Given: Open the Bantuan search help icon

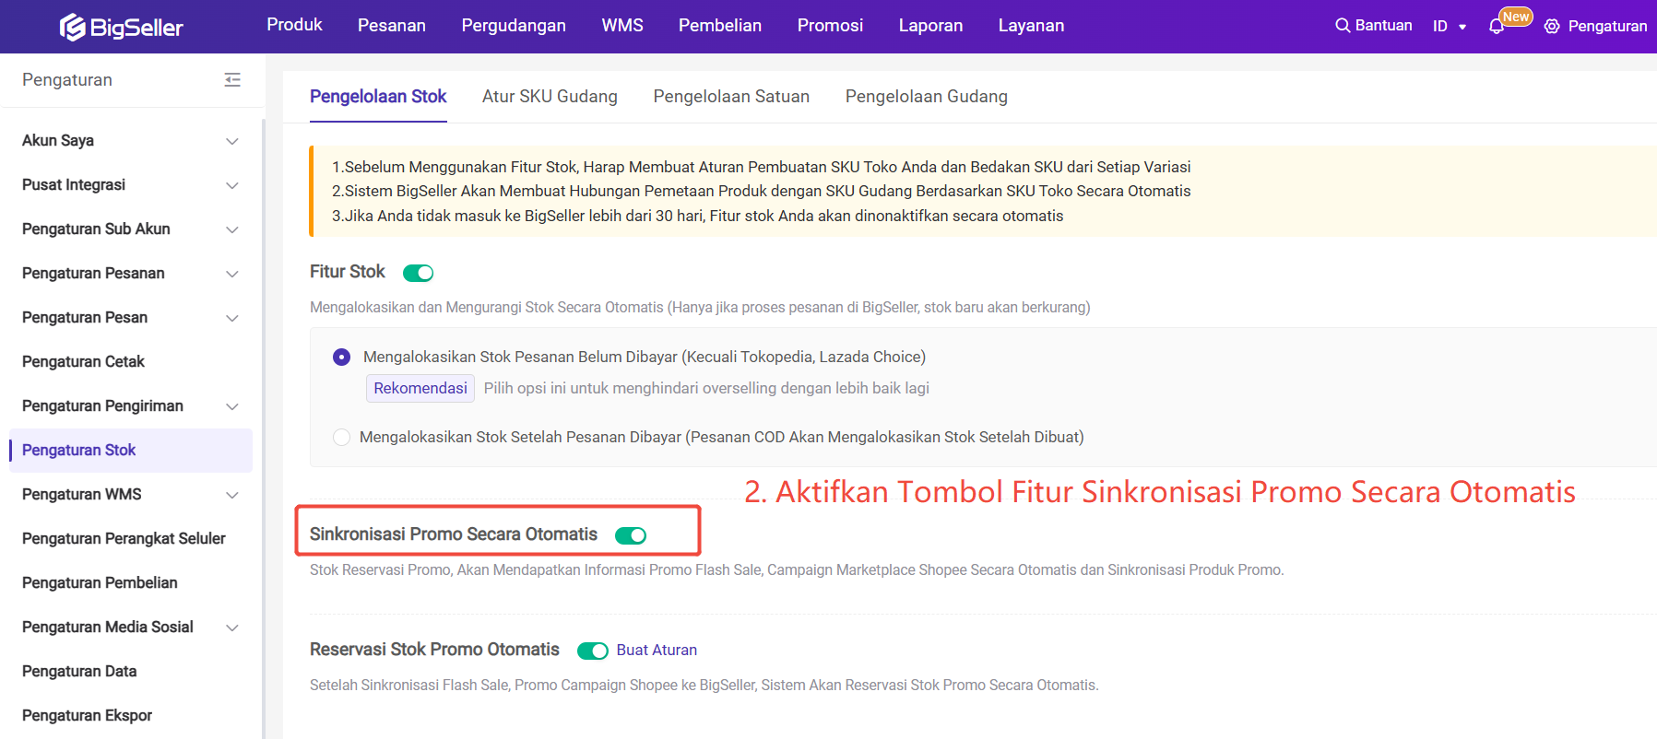Looking at the screenshot, I should (x=1343, y=26).
